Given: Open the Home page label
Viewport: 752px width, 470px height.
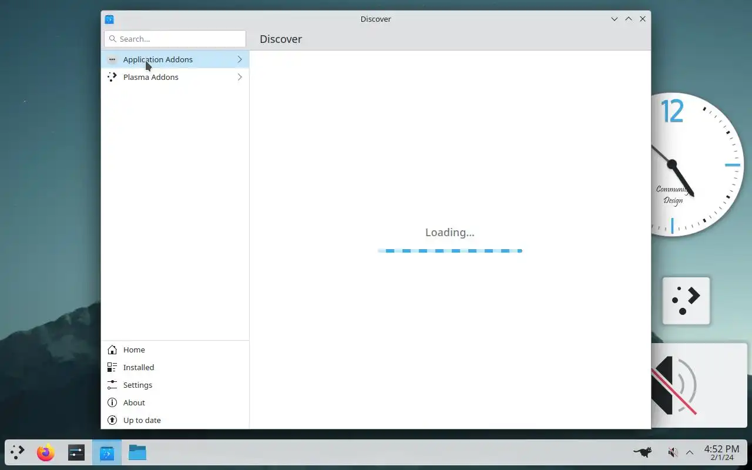Looking at the screenshot, I should pos(134,350).
